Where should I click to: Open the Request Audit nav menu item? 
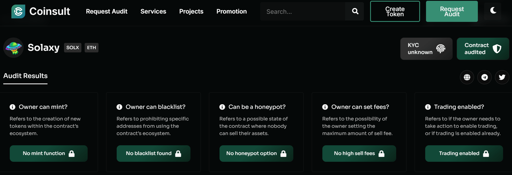coord(107,11)
